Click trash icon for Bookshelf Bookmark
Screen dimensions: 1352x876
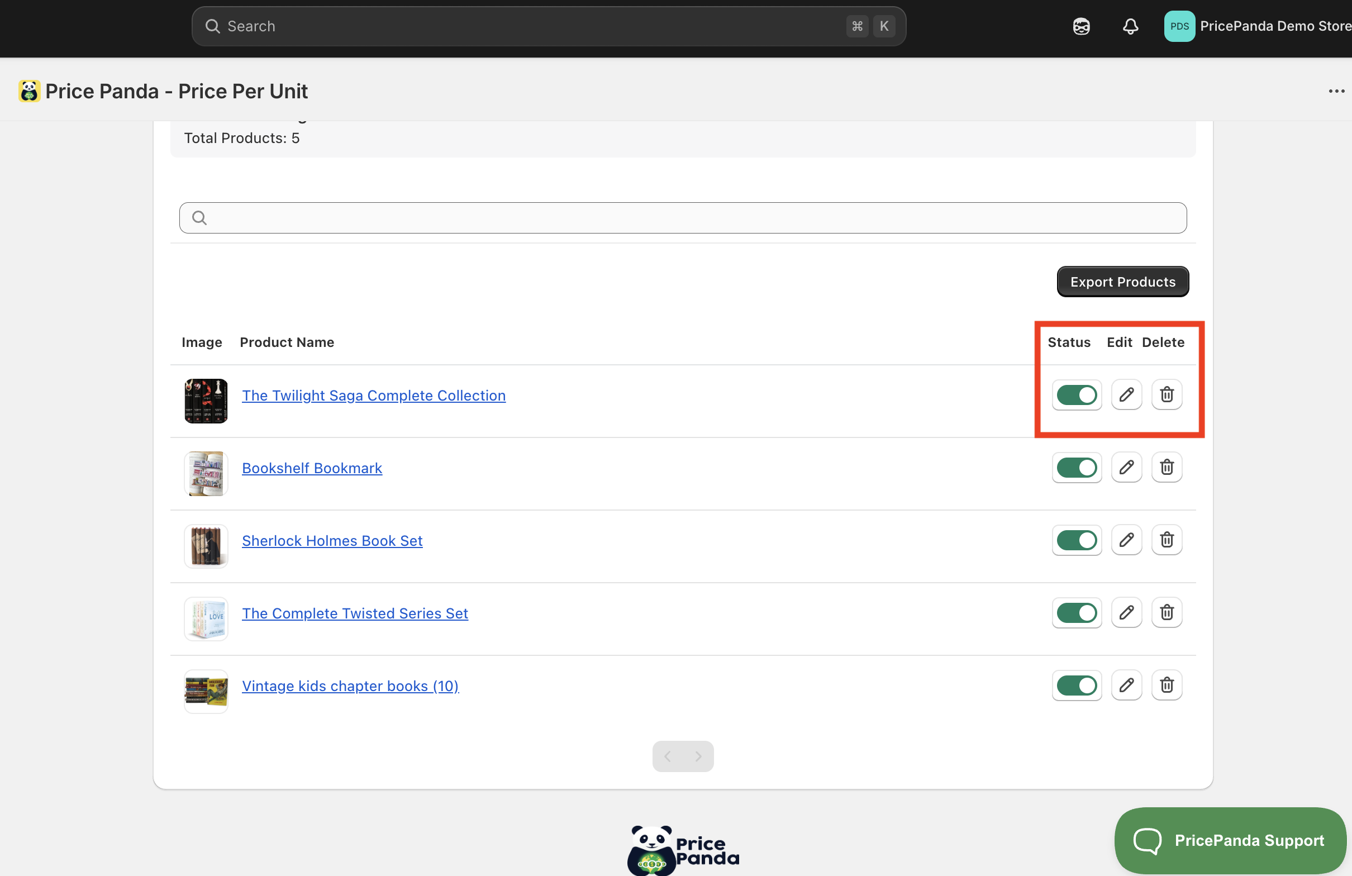pyautogui.click(x=1167, y=467)
